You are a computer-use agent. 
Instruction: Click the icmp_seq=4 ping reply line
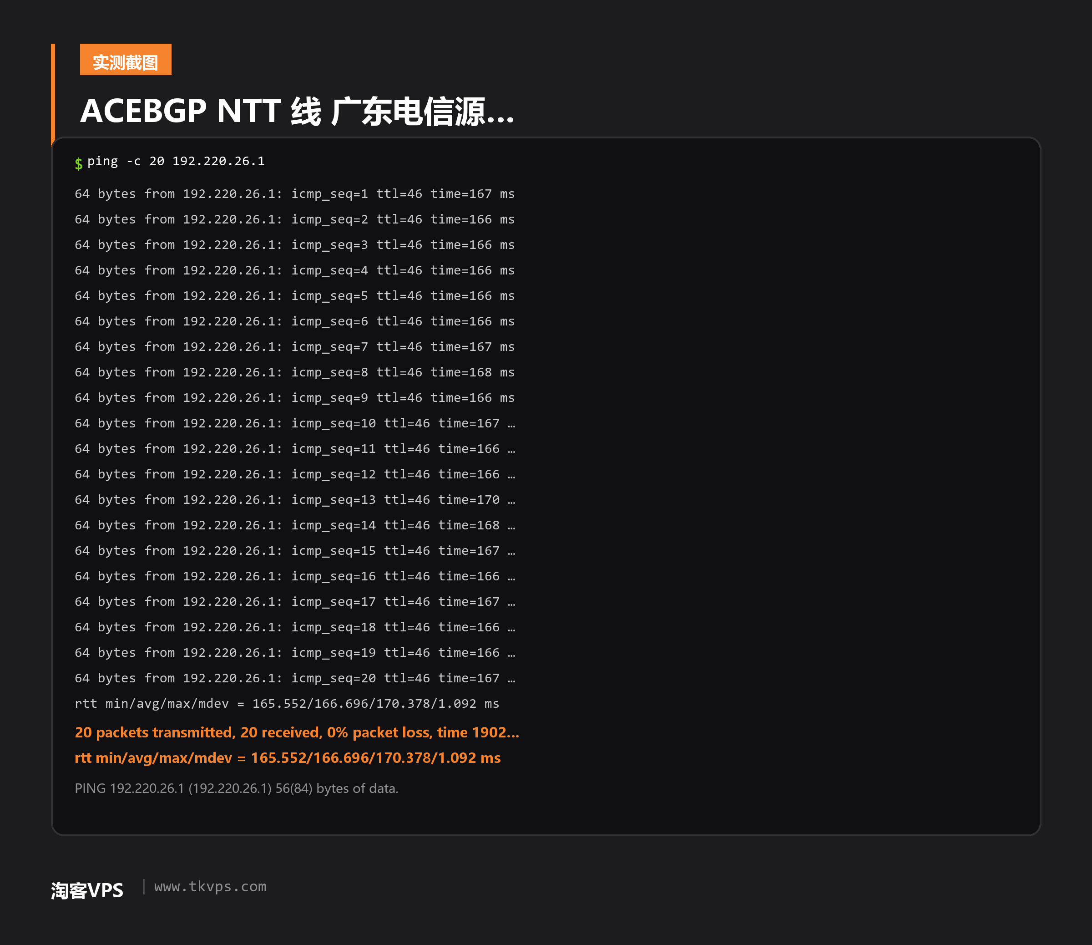(294, 270)
